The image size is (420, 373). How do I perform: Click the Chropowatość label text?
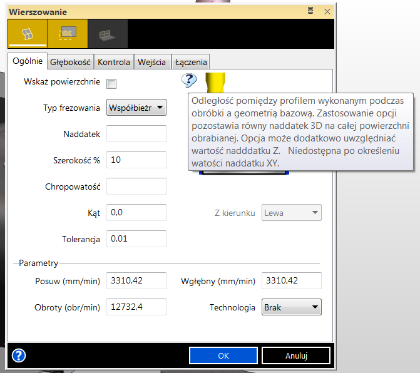click(73, 186)
